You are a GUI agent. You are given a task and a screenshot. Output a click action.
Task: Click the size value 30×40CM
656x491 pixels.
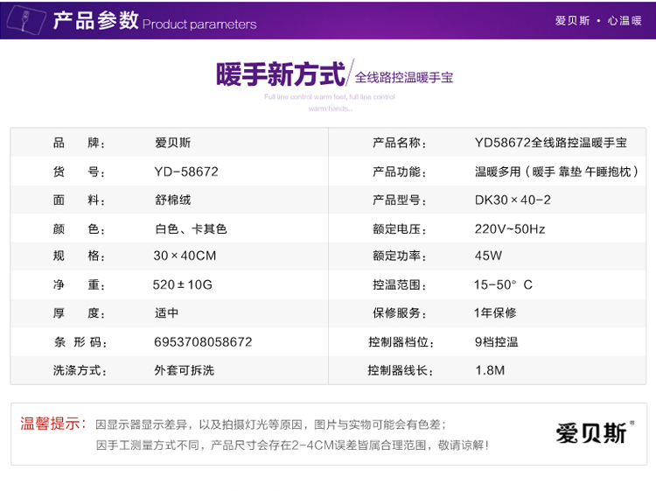pyautogui.click(x=185, y=256)
